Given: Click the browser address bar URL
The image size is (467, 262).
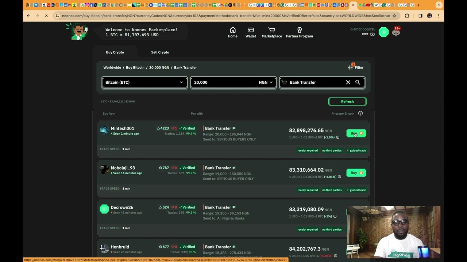Looking at the screenshot, I should (226, 16).
